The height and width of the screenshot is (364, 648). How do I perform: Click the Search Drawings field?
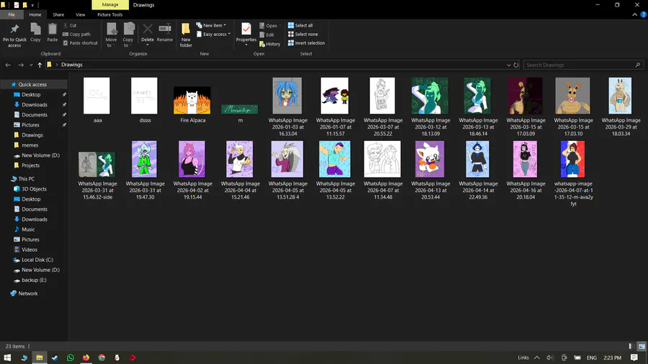point(583,65)
